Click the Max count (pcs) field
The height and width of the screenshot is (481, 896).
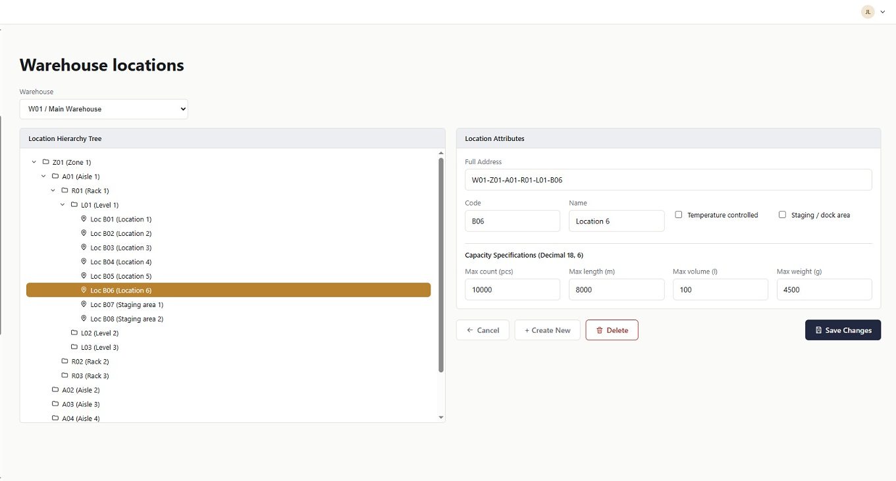tap(512, 290)
